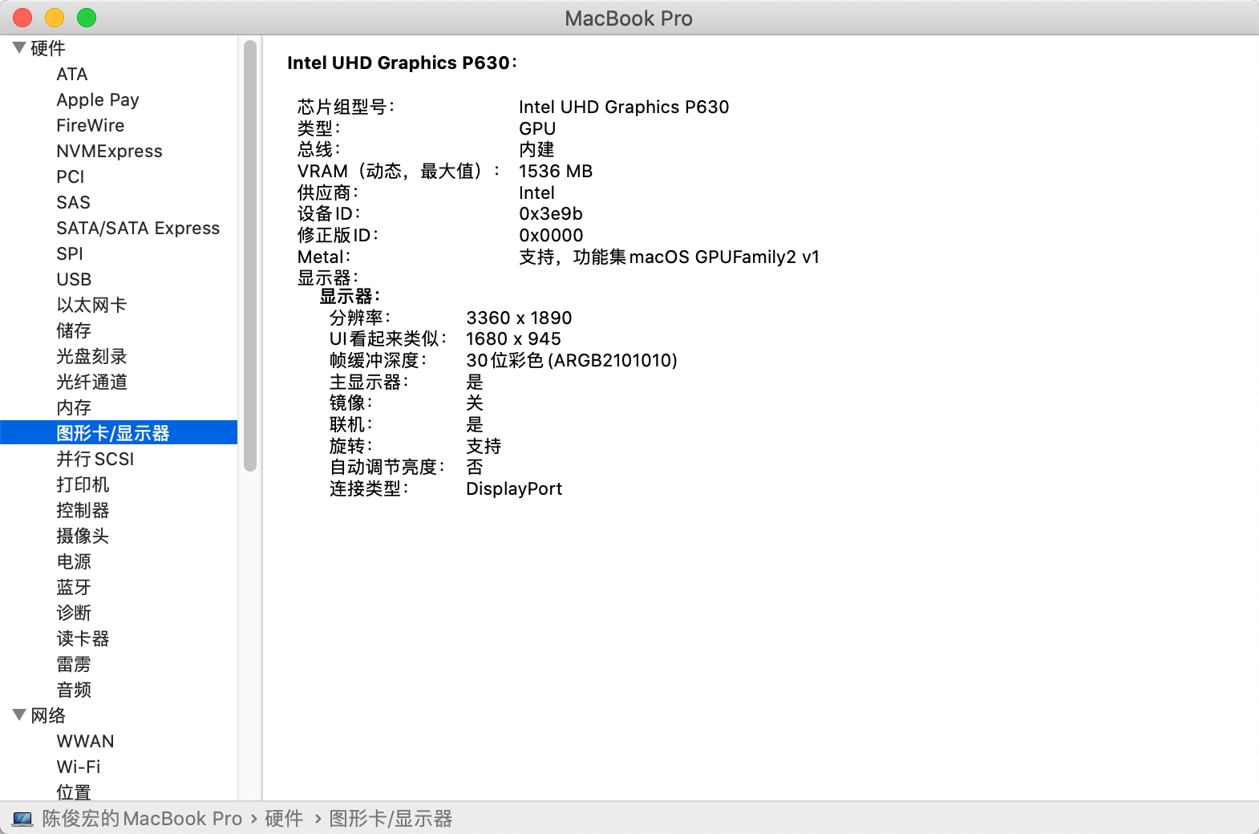This screenshot has width=1259, height=834.
Task: Open the 电源 entry
Action: click(74, 562)
